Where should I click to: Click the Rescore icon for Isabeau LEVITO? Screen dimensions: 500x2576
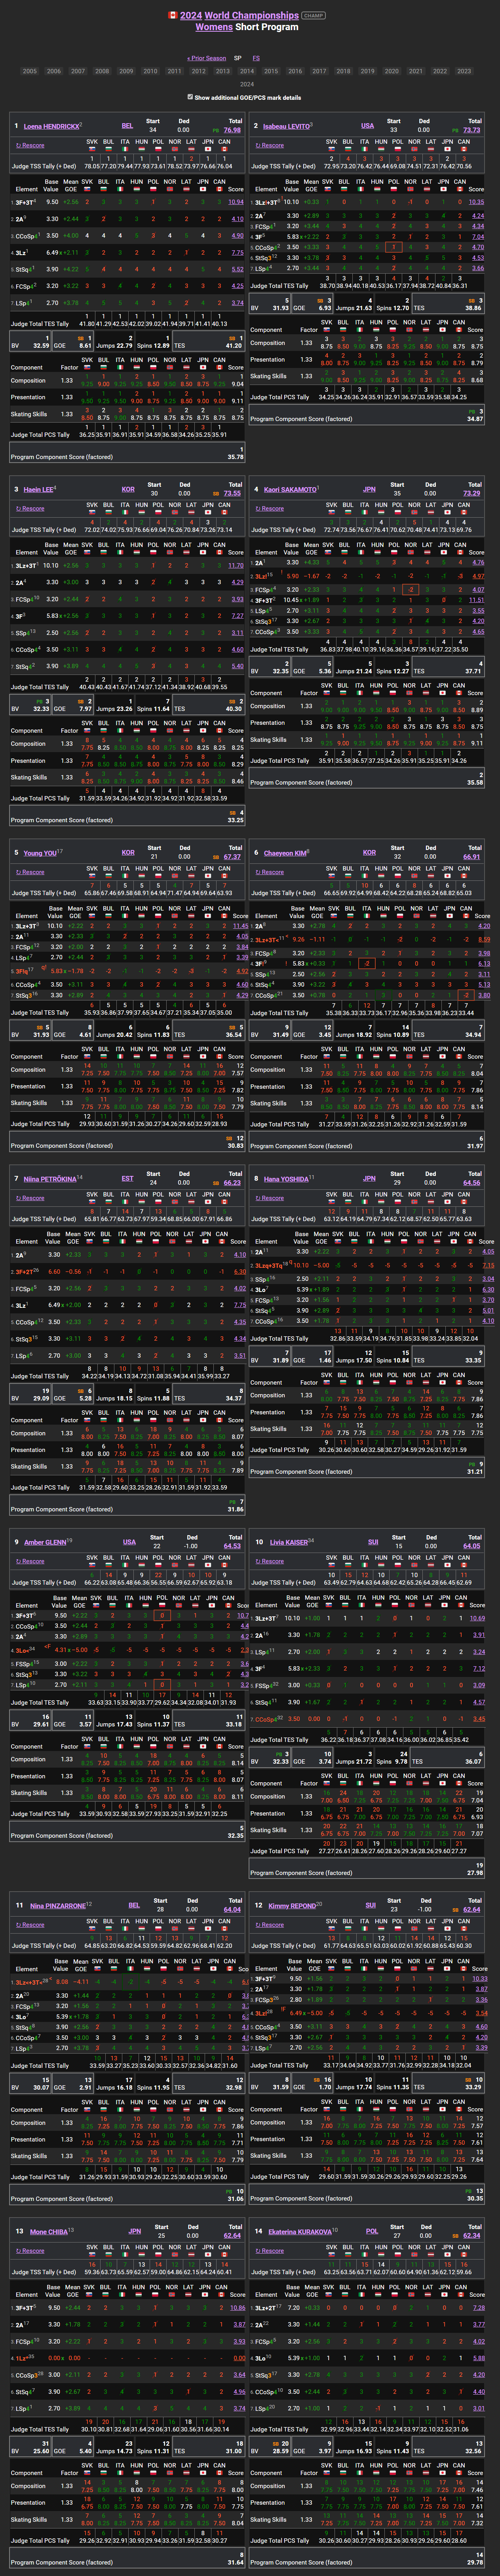[259, 145]
